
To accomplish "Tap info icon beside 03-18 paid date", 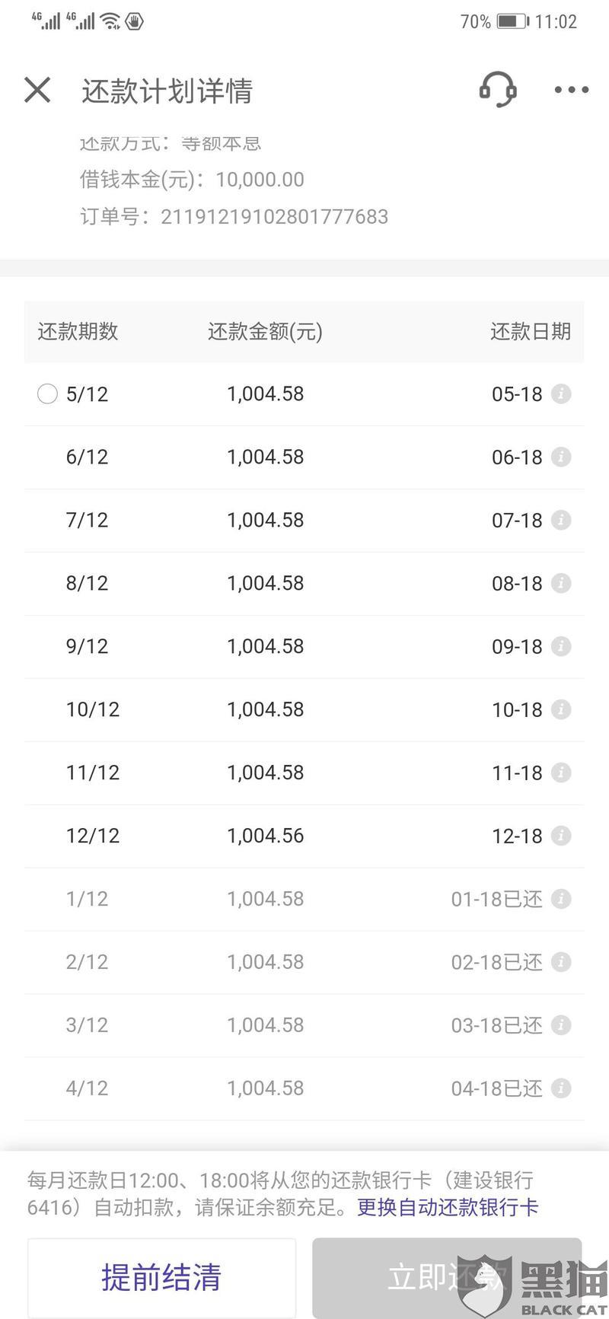I will pyautogui.click(x=561, y=1025).
